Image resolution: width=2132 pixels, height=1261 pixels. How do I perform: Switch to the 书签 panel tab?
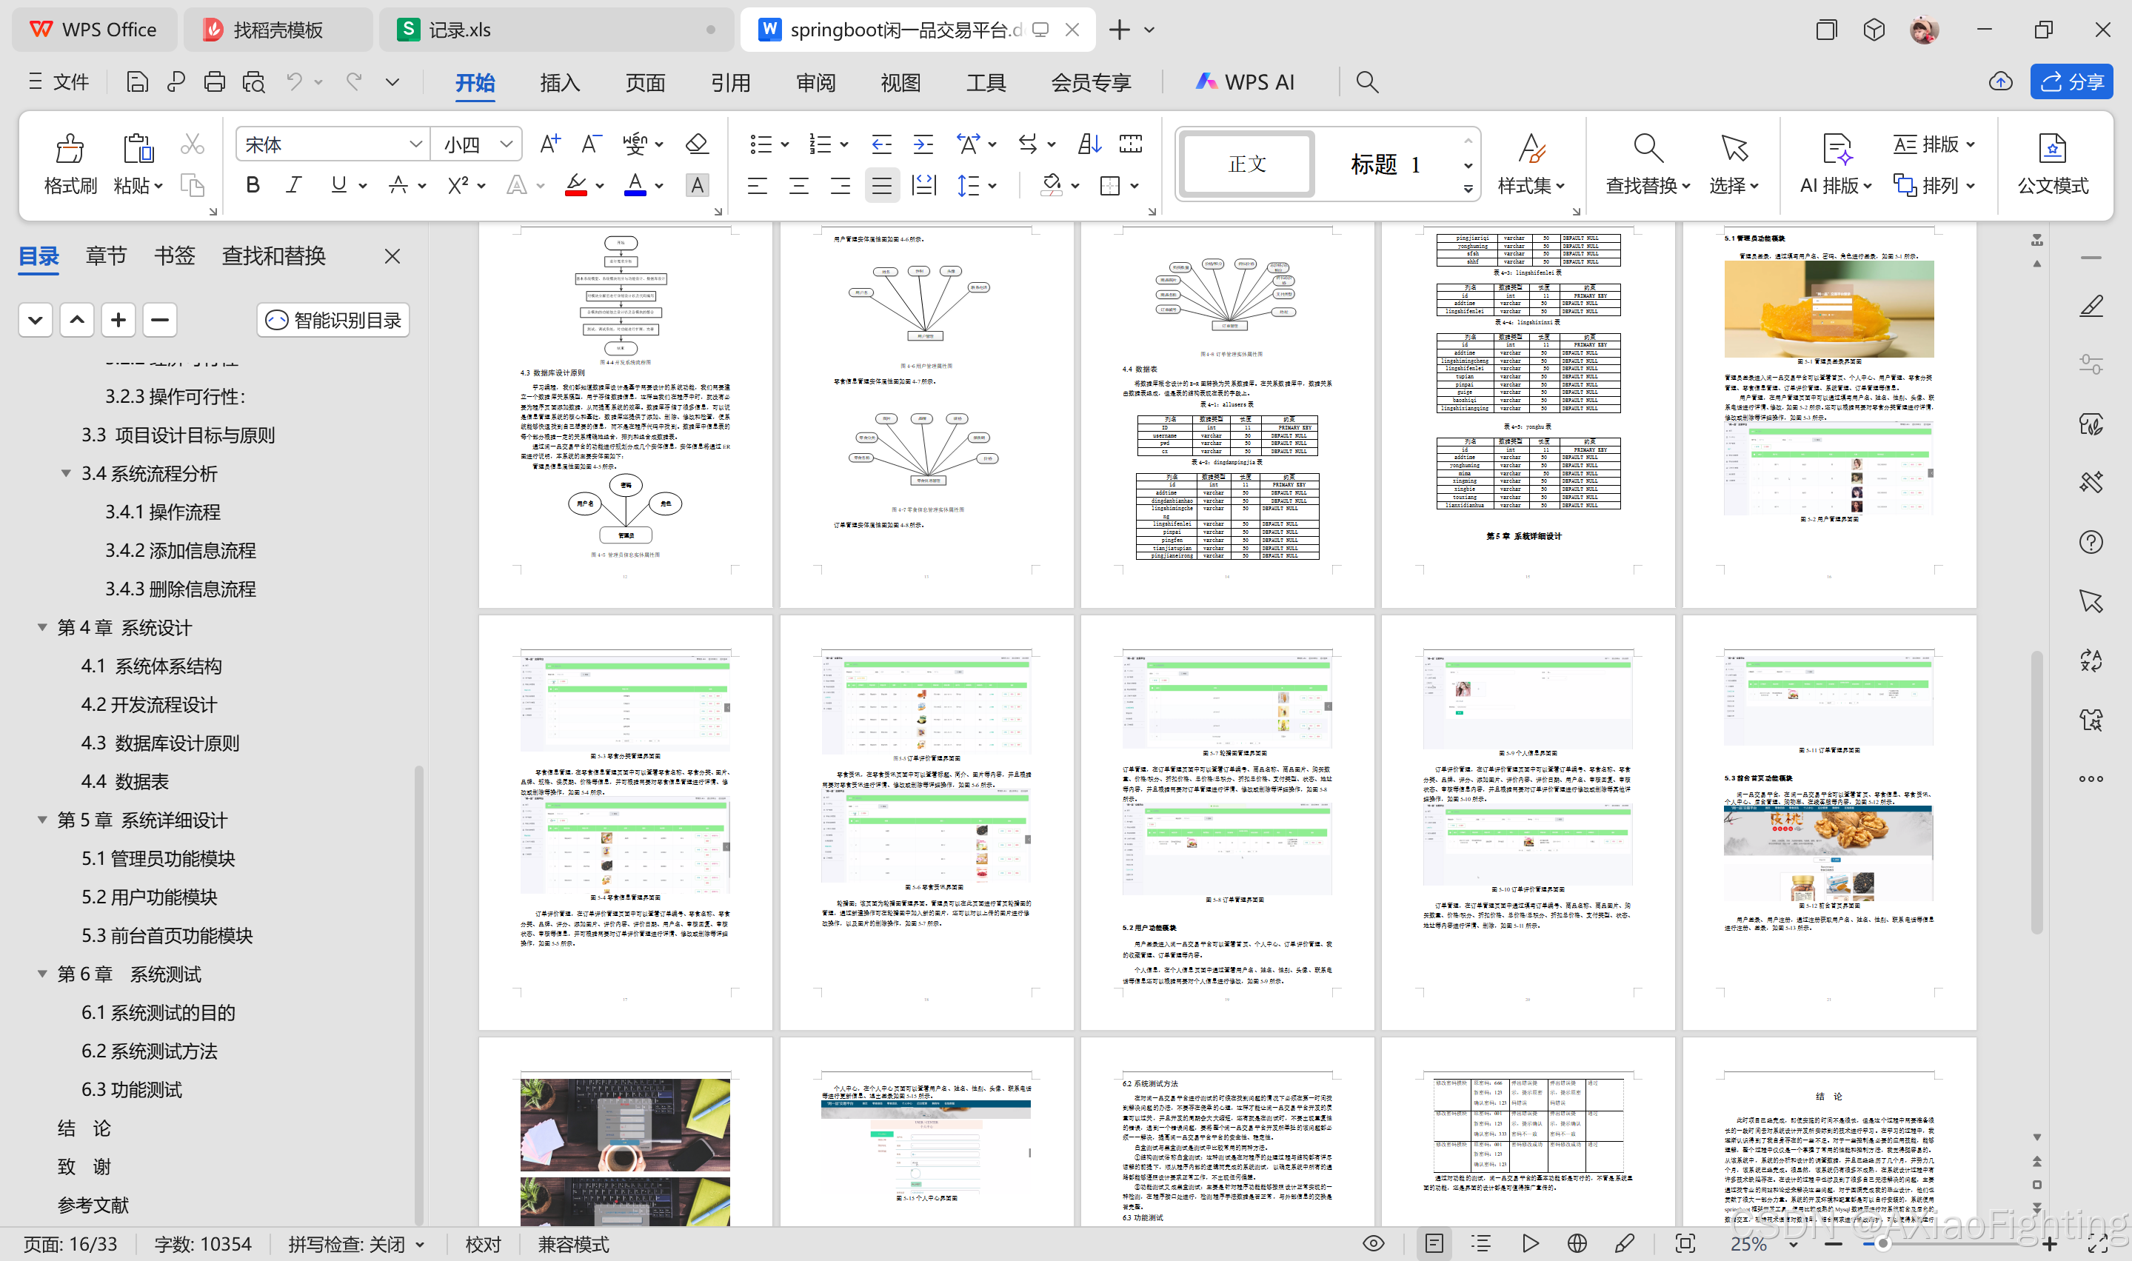[x=174, y=255]
